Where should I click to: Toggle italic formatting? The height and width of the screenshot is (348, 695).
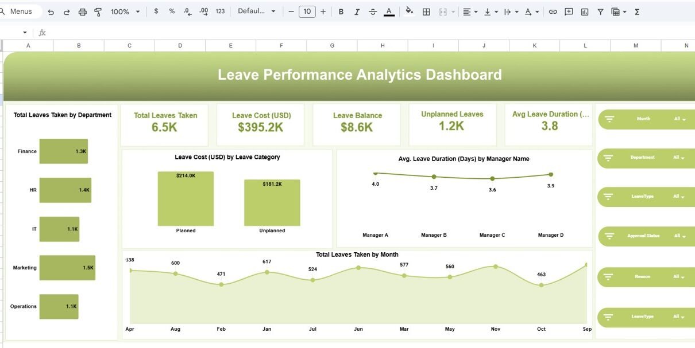357,11
